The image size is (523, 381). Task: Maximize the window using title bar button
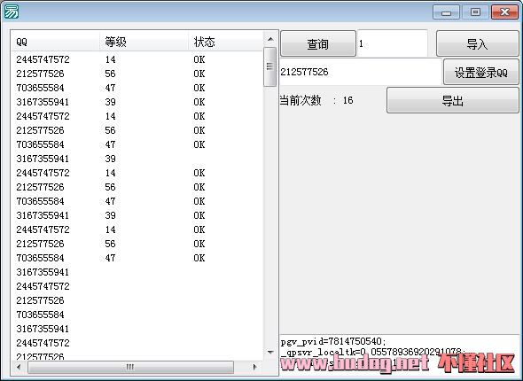pos(475,12)
